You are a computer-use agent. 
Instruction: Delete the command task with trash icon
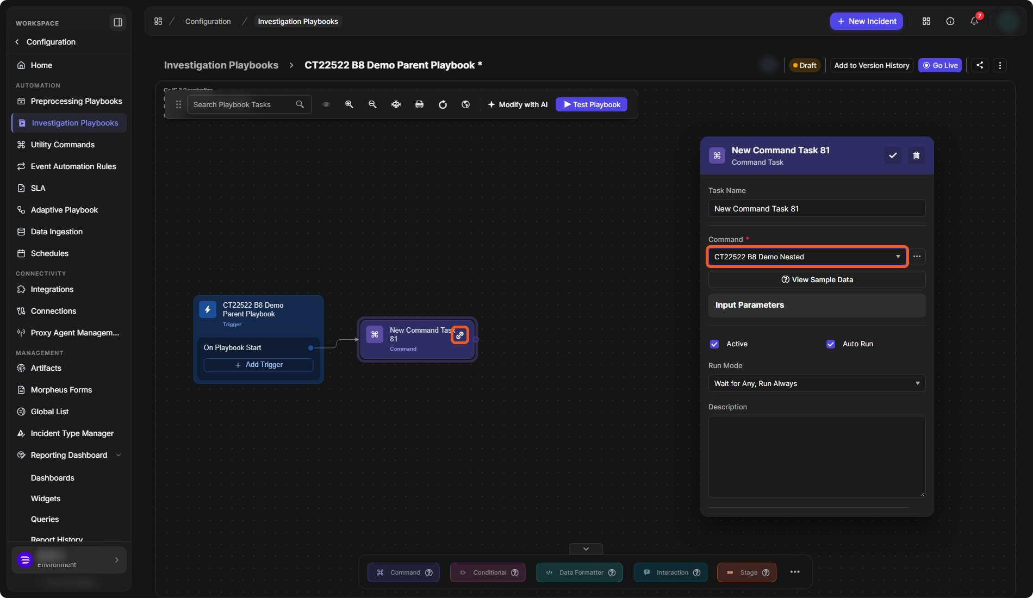pos(916,155)
